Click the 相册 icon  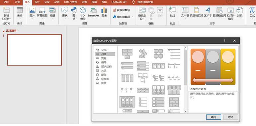pos(52,10)
